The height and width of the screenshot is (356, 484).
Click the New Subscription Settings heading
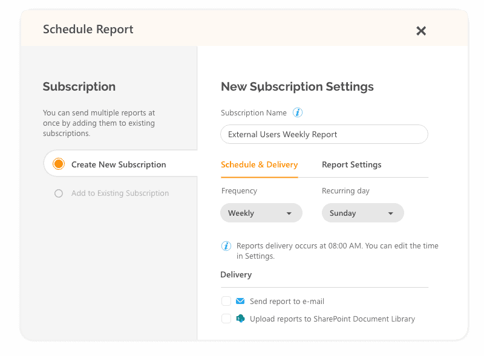297,86
